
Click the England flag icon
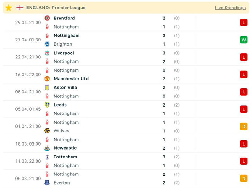(20, 8)
